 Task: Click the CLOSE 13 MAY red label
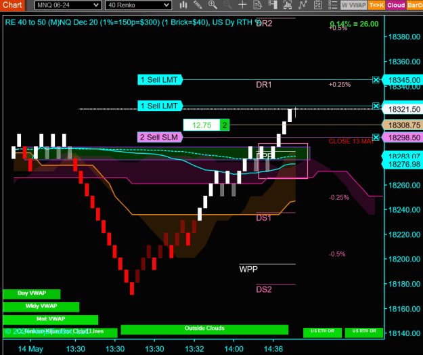pyautogui.click(x=351, y=141)
